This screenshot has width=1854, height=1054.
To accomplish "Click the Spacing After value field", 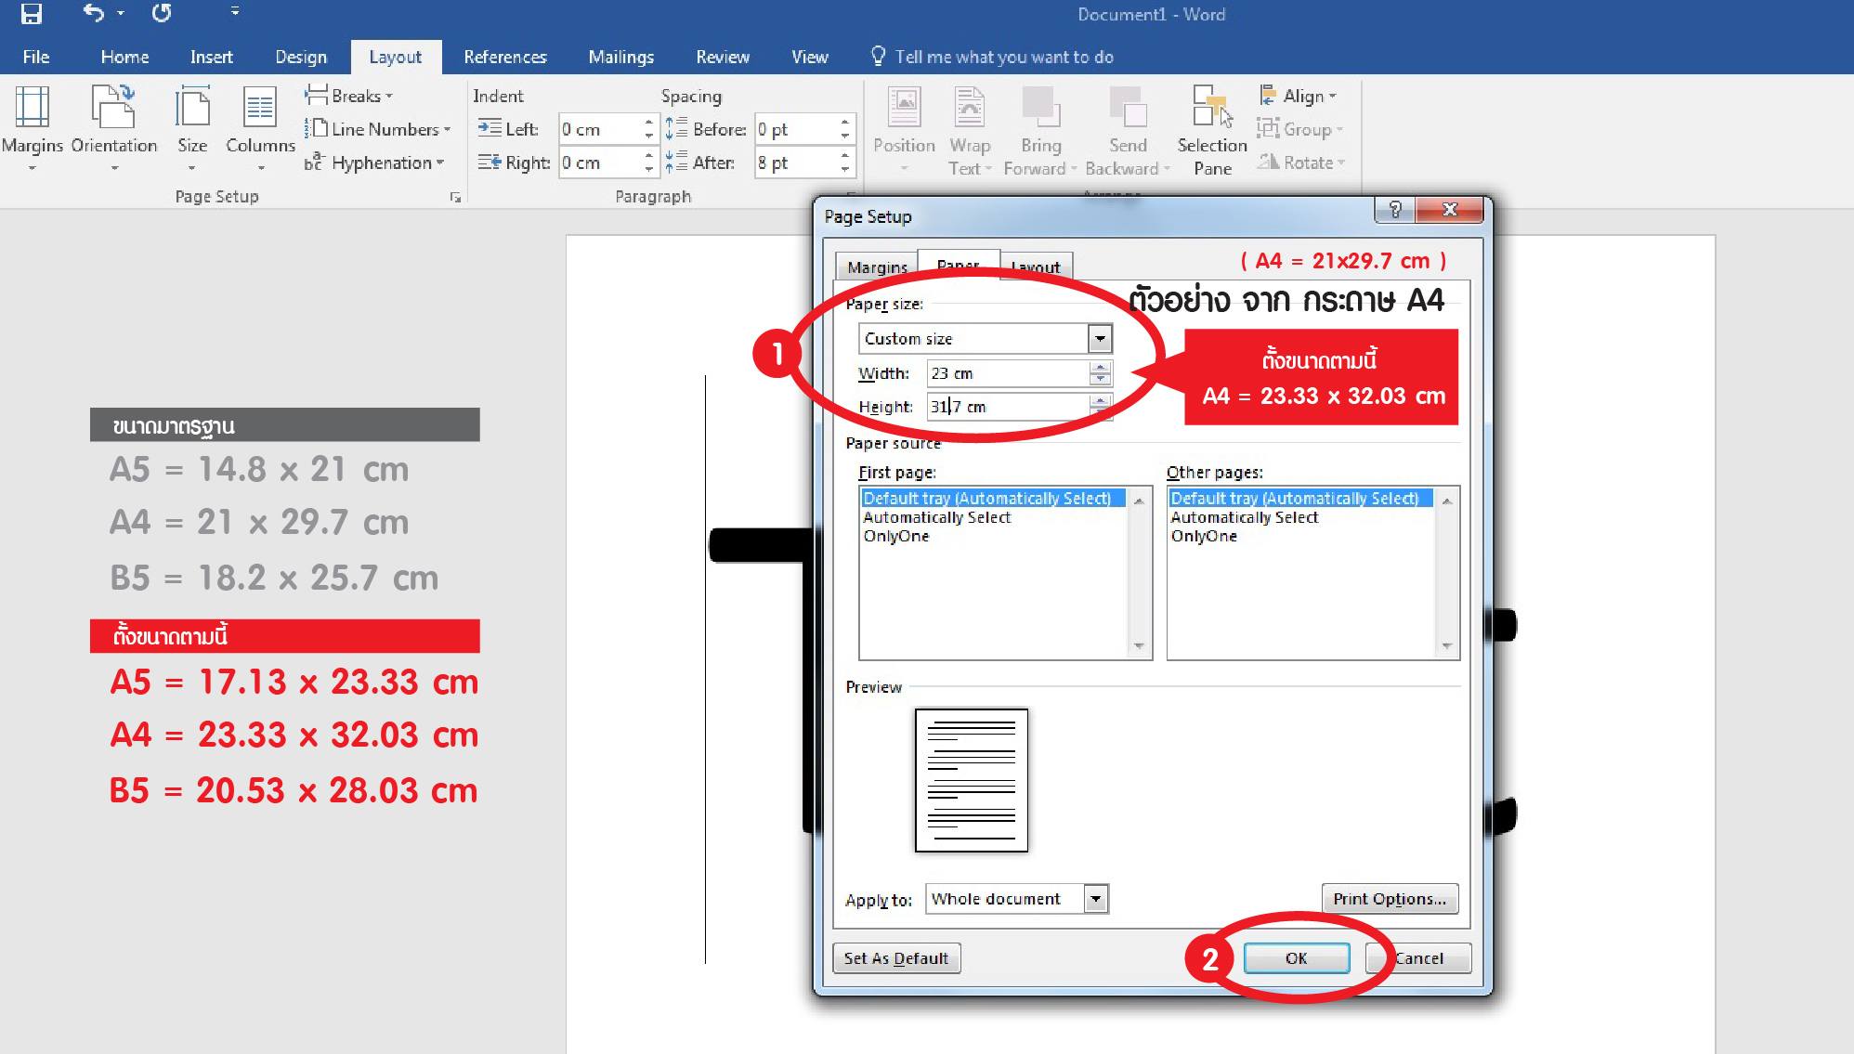I will [x=796, y=163].
